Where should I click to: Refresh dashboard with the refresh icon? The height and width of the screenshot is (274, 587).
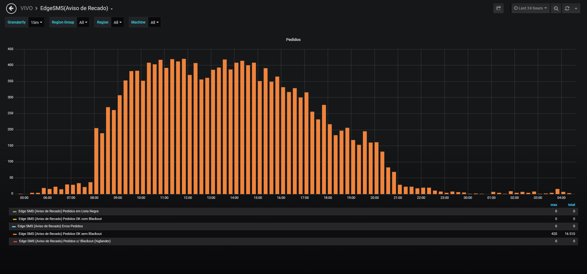pyautogui.click(x=567, y=8)
